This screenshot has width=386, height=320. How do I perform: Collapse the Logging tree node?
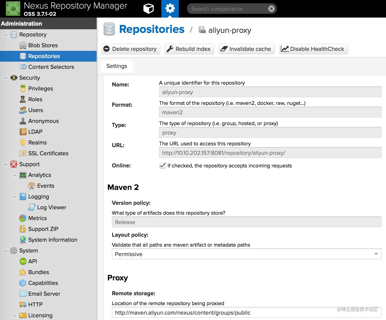15,196
